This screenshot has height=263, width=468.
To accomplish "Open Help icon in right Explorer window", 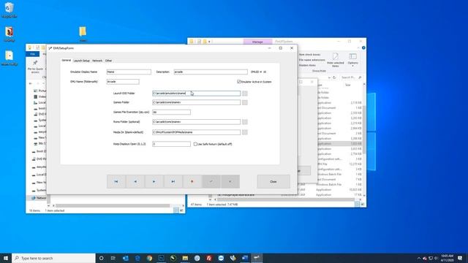I will [x=363, y=47].
